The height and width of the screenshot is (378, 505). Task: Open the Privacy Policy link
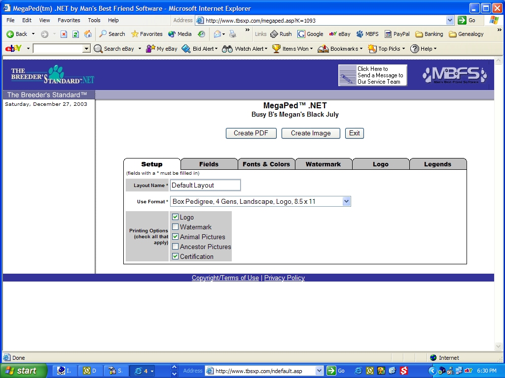[284, 278]
